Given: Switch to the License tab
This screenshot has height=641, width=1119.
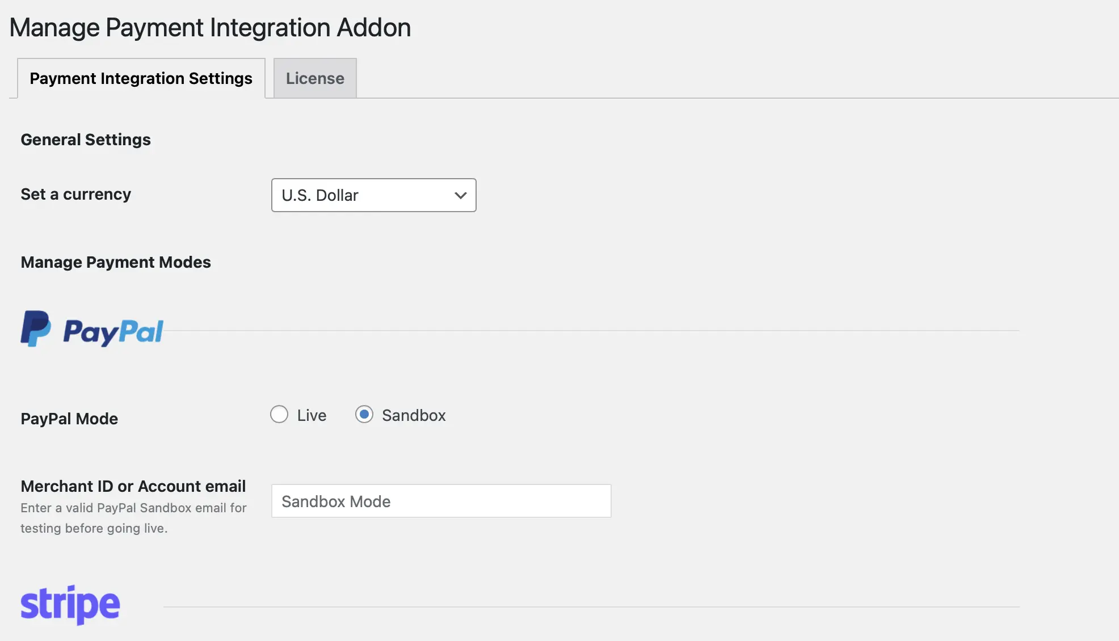Looking at the screenshot, I should [315, 78].
